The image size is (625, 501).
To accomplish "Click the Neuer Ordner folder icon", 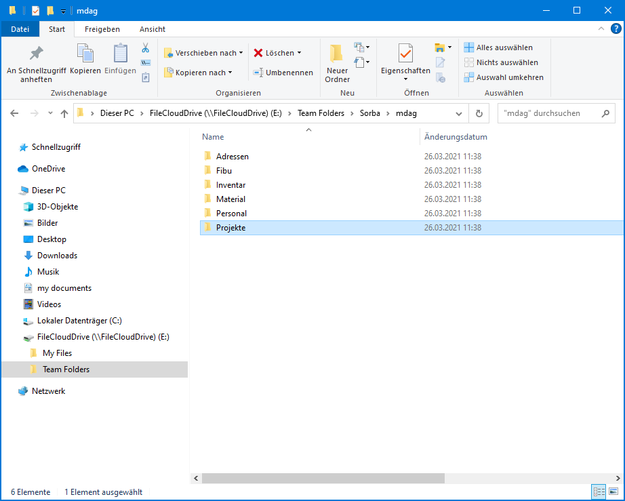I will pyautogui.click(x=336, y=53).
